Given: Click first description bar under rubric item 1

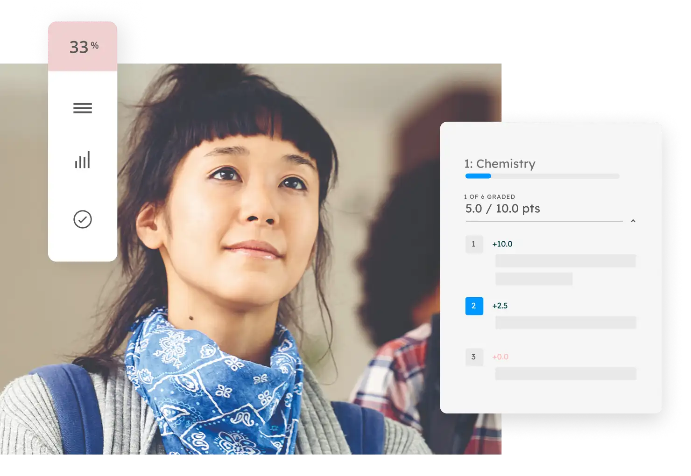Looking at the screenshot, I should tap(565, 261).
